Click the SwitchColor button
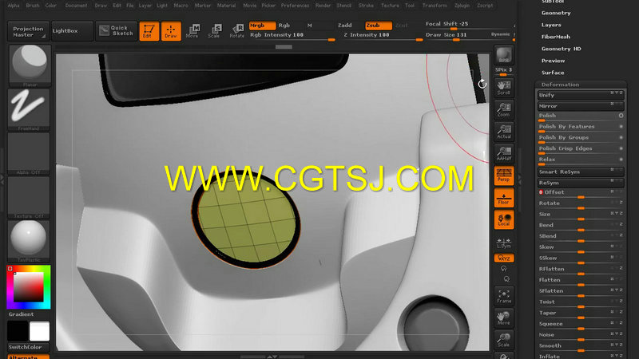Screen dimensions: 639x359 [29, 347]
